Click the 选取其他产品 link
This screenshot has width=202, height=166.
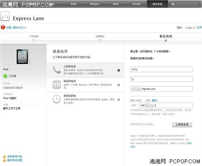pos(15,156)
